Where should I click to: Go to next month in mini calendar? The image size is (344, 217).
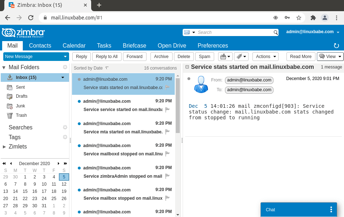click(58, 163)
